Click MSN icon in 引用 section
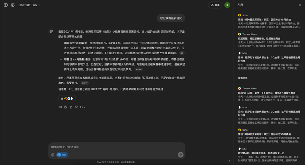Image resolution: width=305 pixels, height=165 pixels. [x=239, y=53]
